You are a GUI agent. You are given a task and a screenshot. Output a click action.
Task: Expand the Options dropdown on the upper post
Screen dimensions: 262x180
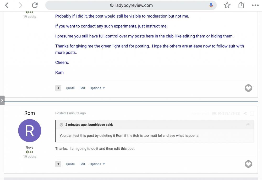97,88
